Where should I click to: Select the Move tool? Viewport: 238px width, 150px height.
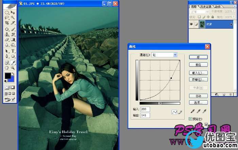pyautogui.click(x=13, y=13)
